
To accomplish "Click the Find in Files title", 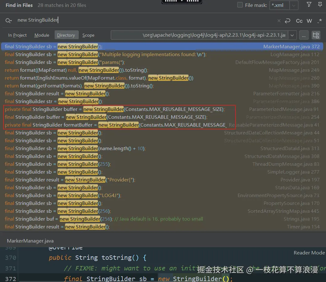I will (x=19, y=5).
